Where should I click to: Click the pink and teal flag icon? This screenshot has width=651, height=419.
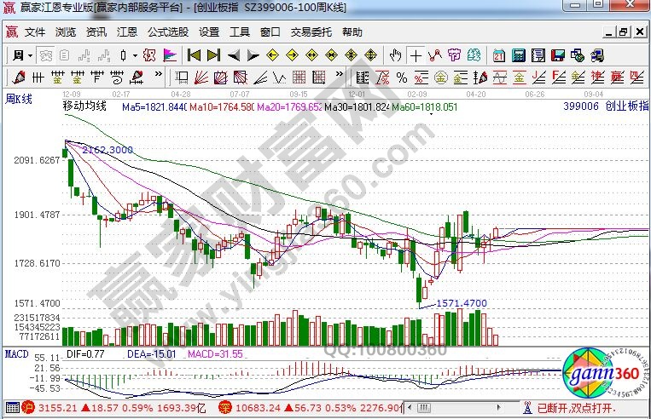click(170, 55)
